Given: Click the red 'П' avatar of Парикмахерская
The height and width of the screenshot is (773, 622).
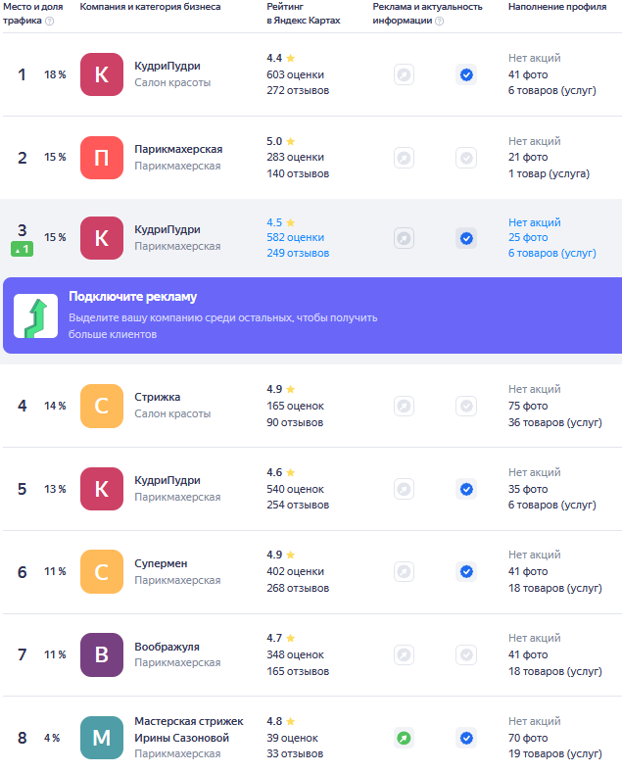Looking at the screenshot, I should click(101, 158).
